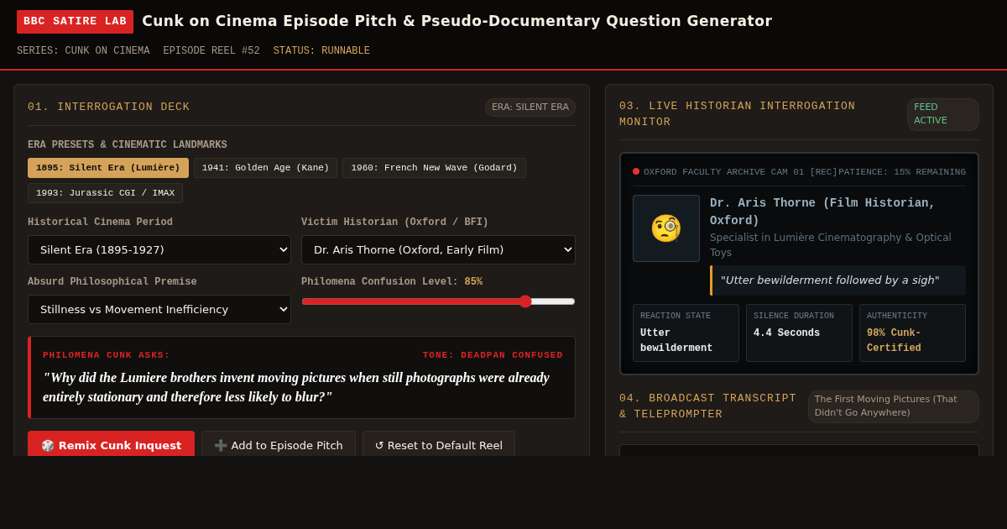The image size is (1007, 529).
Task: Click the PATIENCE: 15% REMAINING text
Action: point(902,172)
